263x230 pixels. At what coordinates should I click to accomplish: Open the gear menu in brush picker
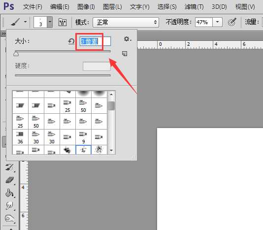click(x=127, y=39)
